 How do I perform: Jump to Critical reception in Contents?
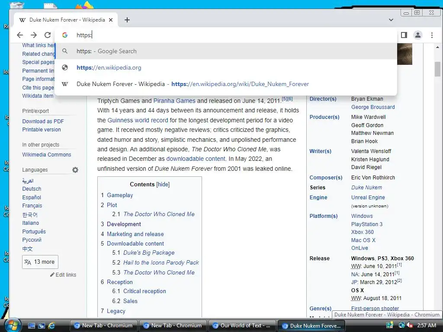pos(144,291)
